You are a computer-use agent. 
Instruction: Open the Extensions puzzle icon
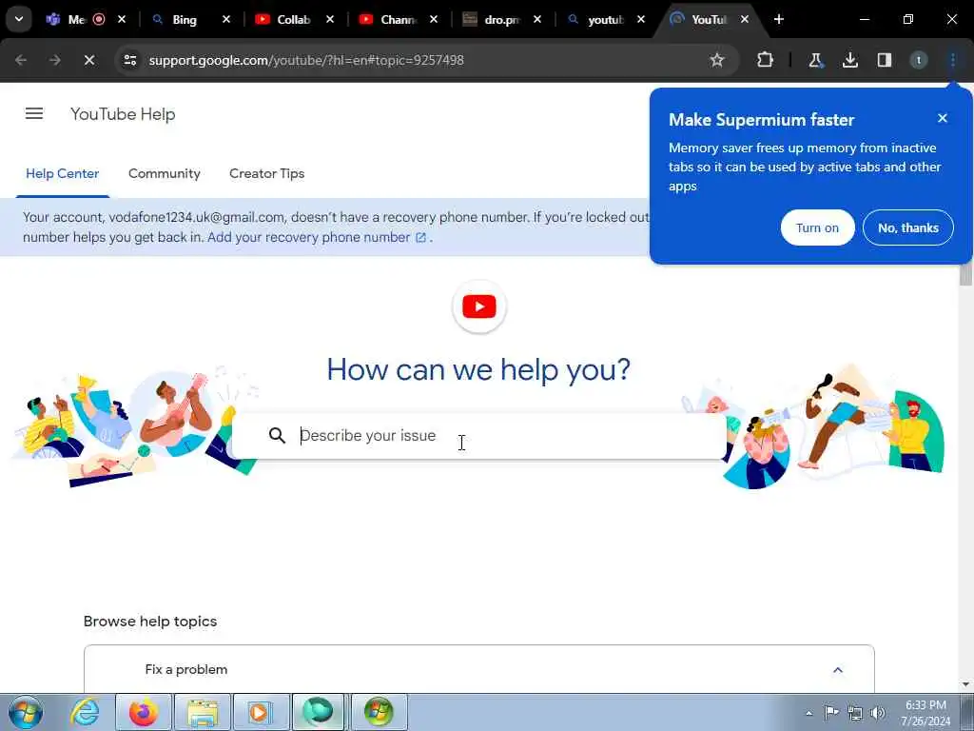coord(766,60)
